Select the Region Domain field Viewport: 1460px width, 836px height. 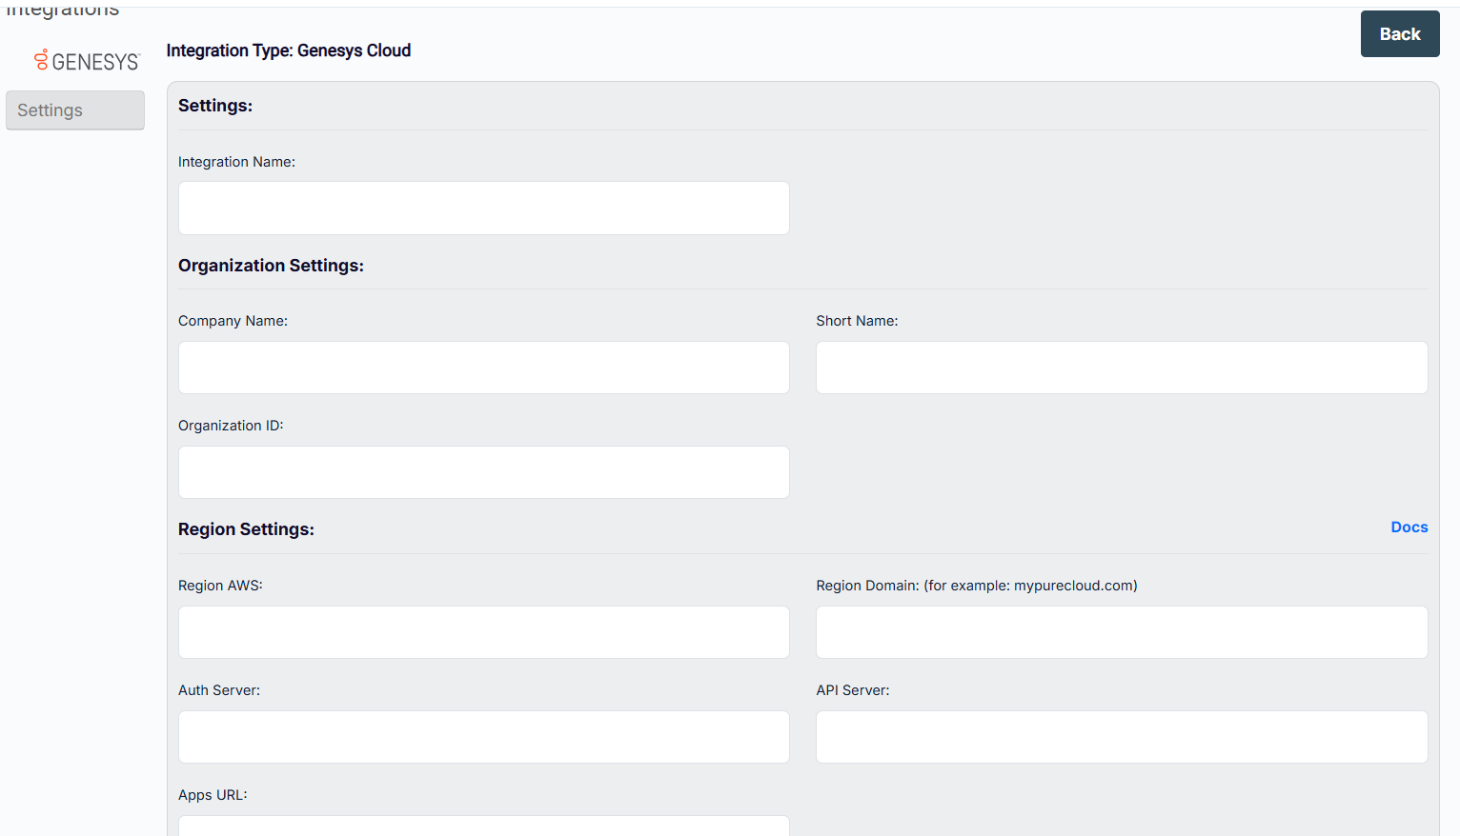[x=1121, y=632]
